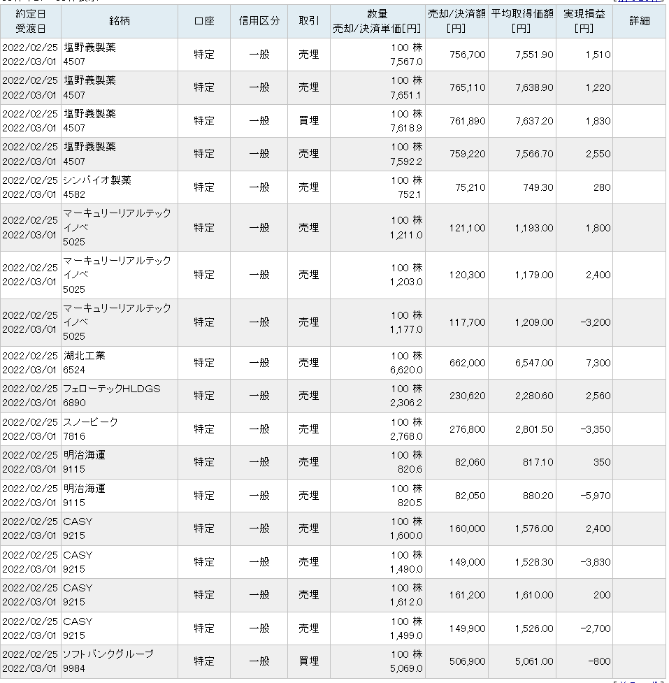Screen dimensions: 669x683
Task: Select the 200 realized profit cell
Action: [584, 595]
